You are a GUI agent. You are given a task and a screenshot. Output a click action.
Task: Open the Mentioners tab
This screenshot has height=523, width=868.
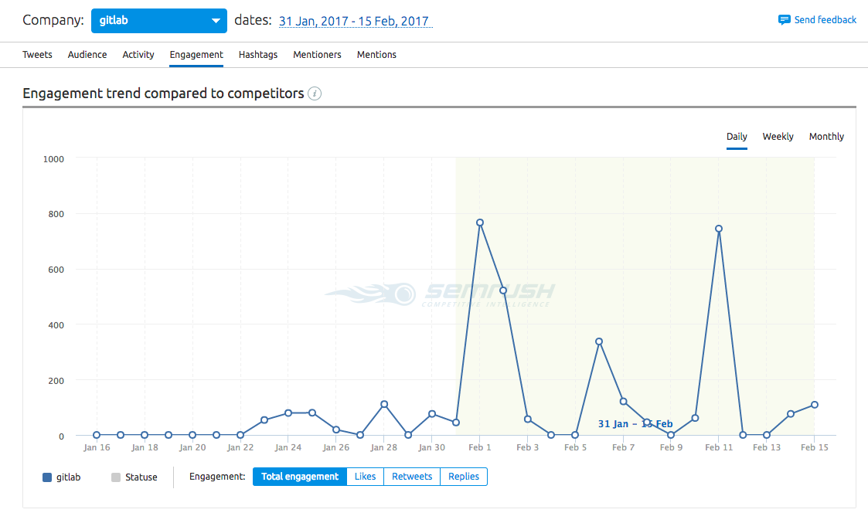317,54
